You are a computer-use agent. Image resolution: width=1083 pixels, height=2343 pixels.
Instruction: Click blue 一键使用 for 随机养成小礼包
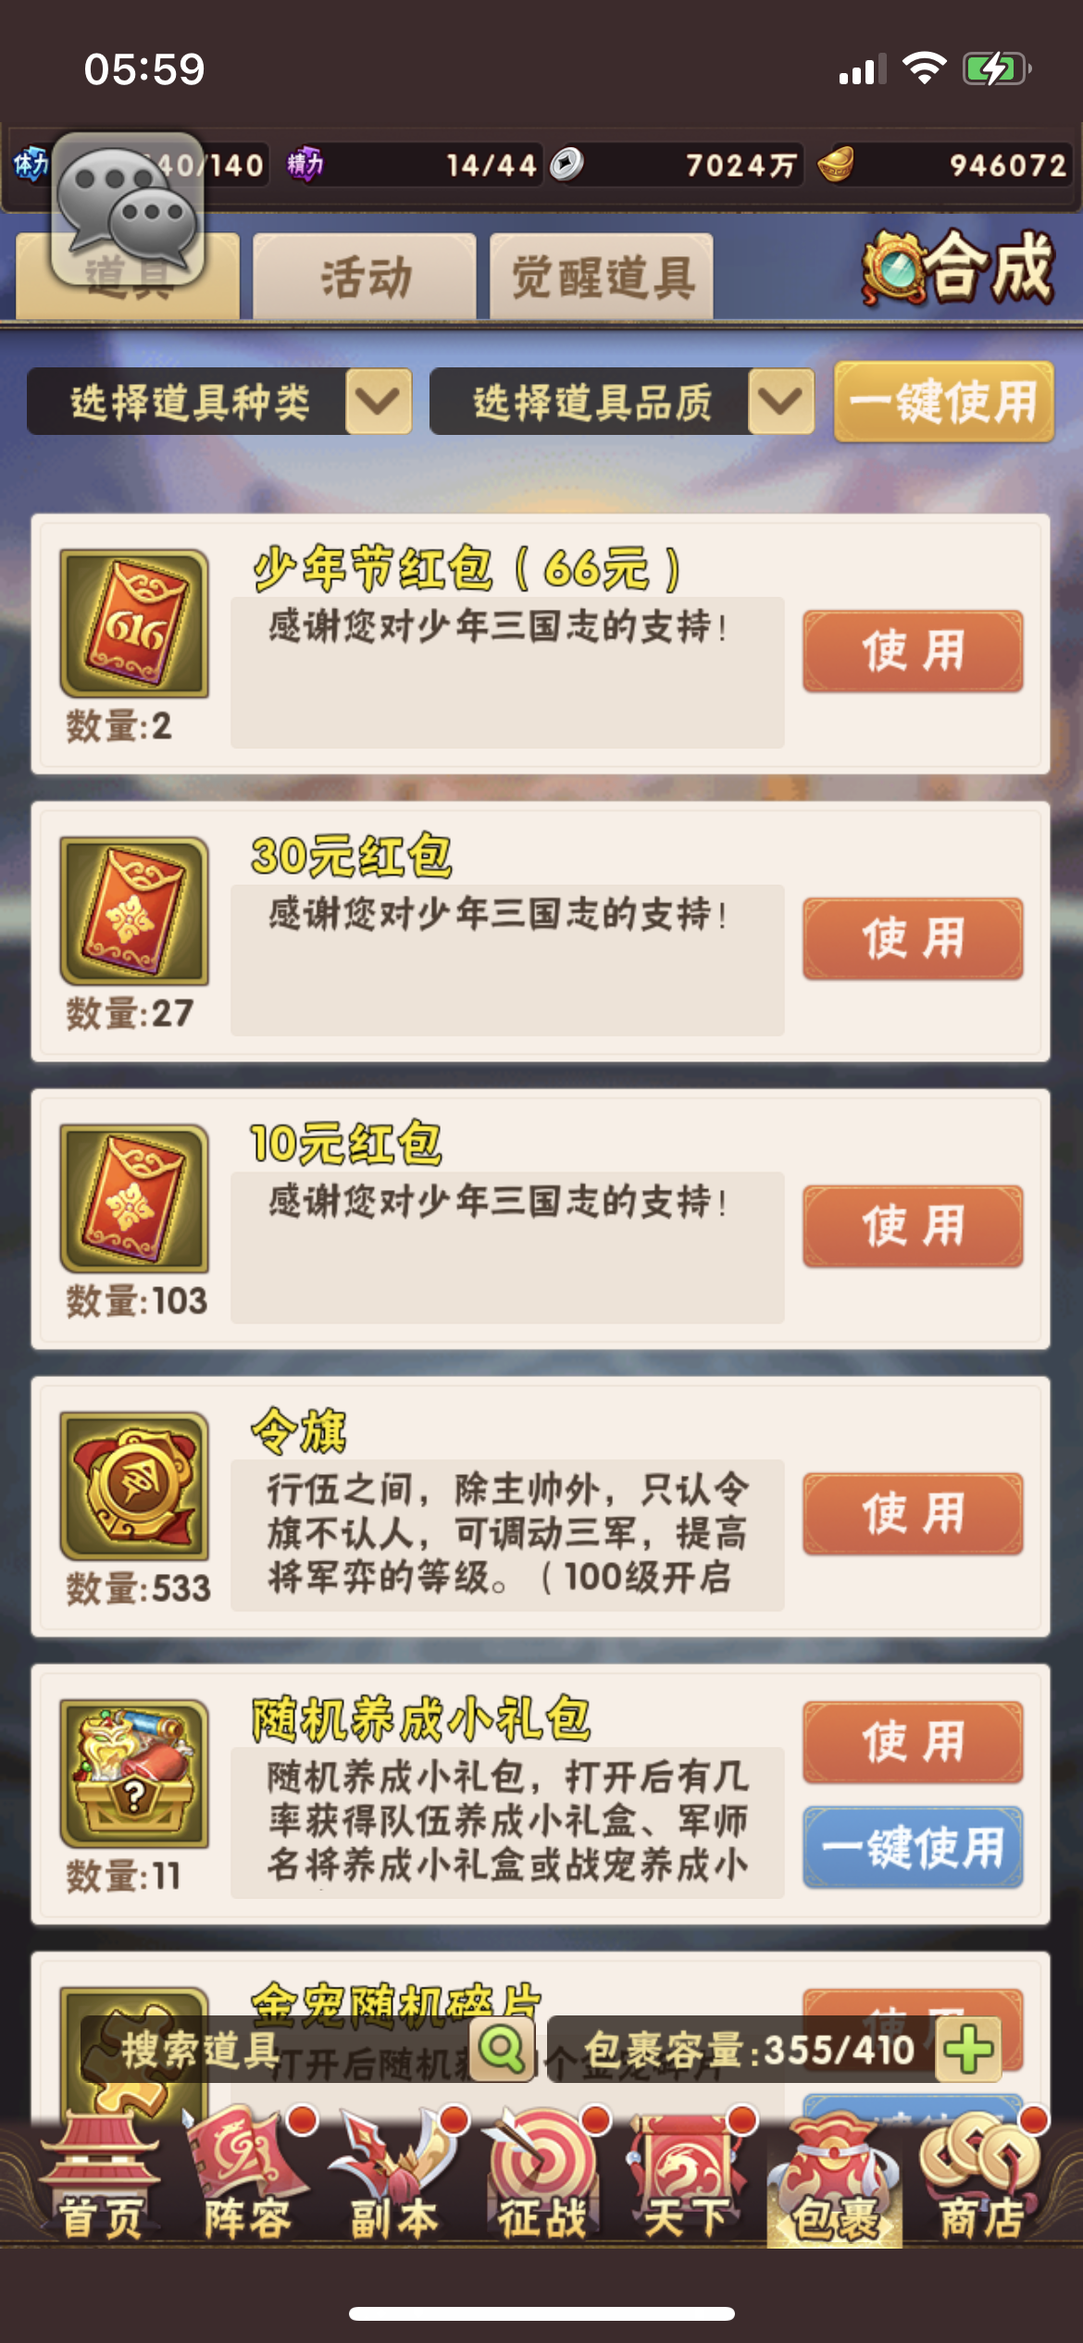click(913, 1847)
